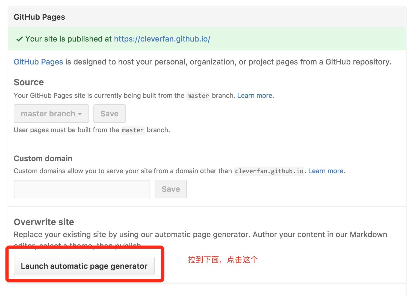
Task: Select the Custom domain heading
Action: pyautogui.click(x=43, y=158)
